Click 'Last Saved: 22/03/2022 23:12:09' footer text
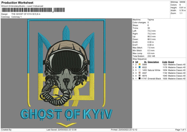This screenshot has height=132, width=187. coord(61,130)
